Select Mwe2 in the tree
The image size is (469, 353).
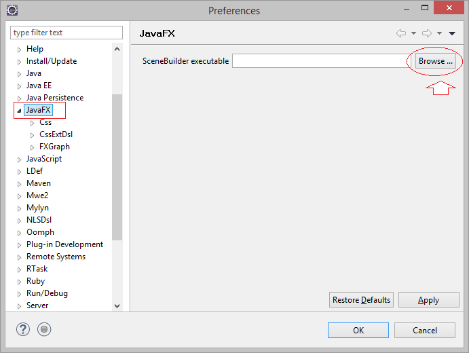tap(37, 196)
